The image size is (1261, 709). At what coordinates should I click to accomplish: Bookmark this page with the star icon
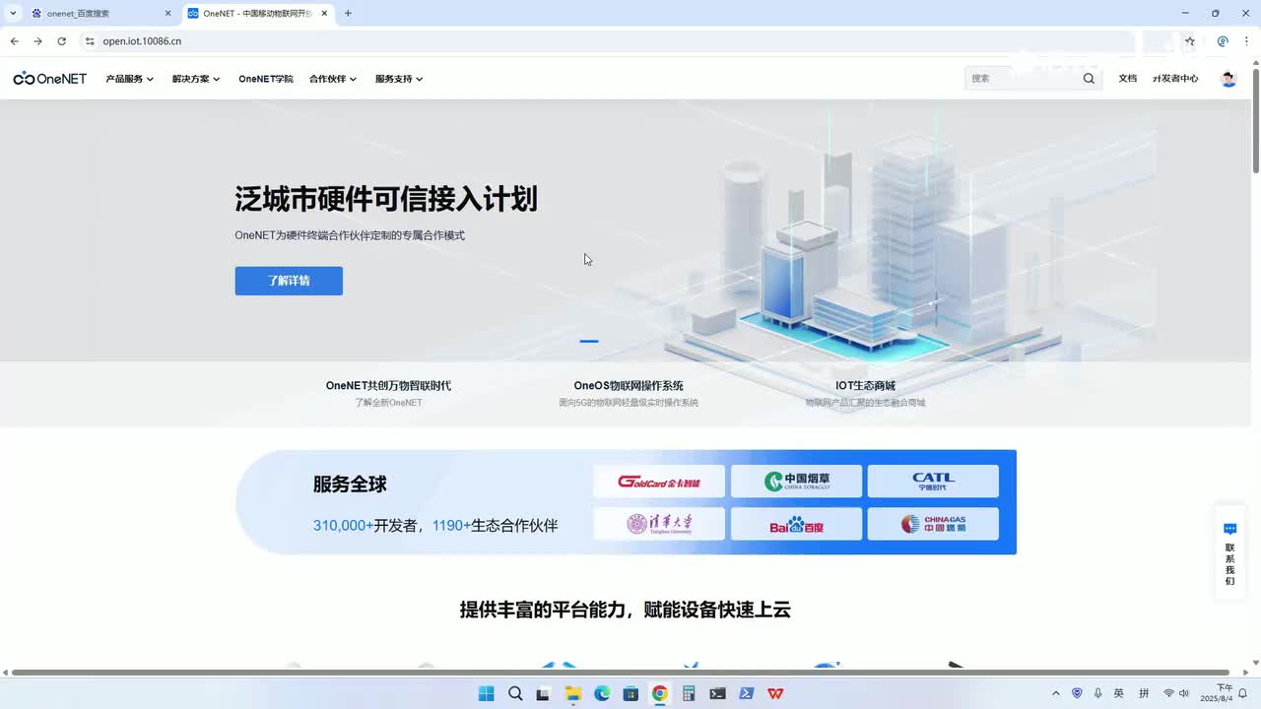[x=1190, y=41]
